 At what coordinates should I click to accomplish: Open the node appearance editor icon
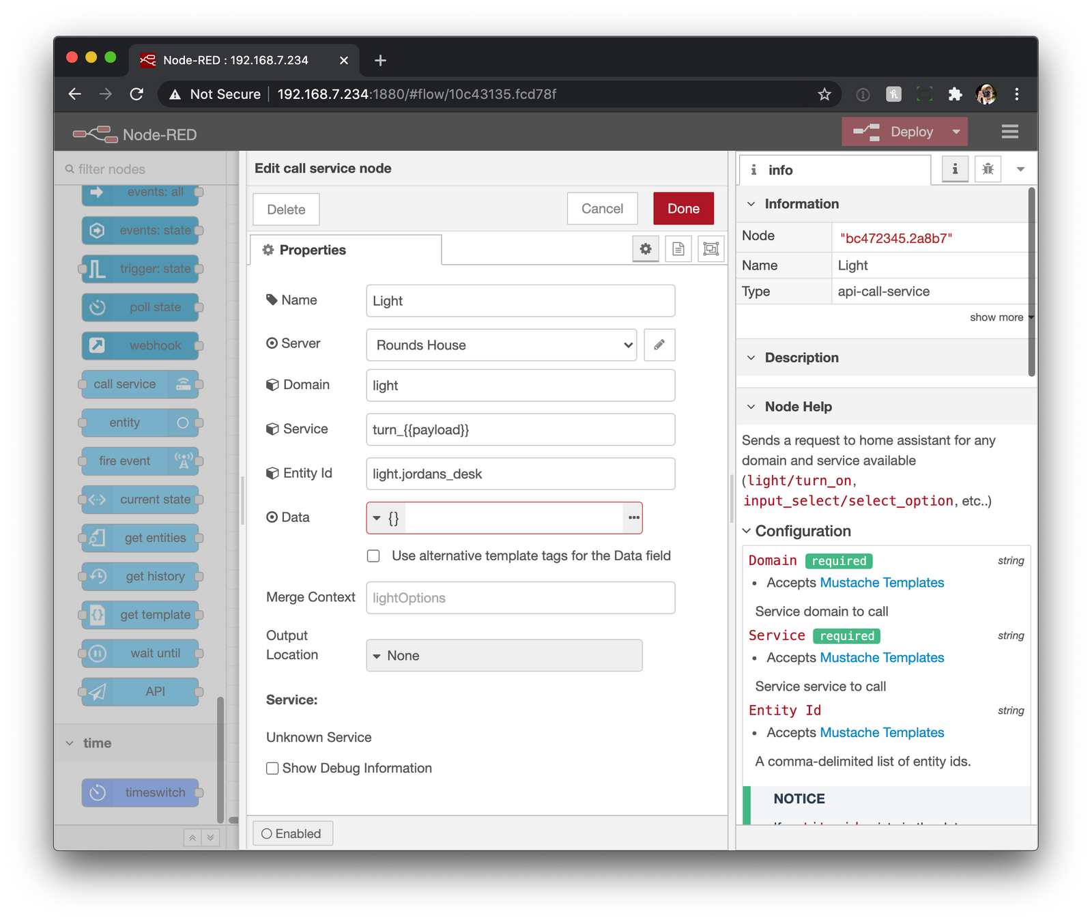coord(710,249)
